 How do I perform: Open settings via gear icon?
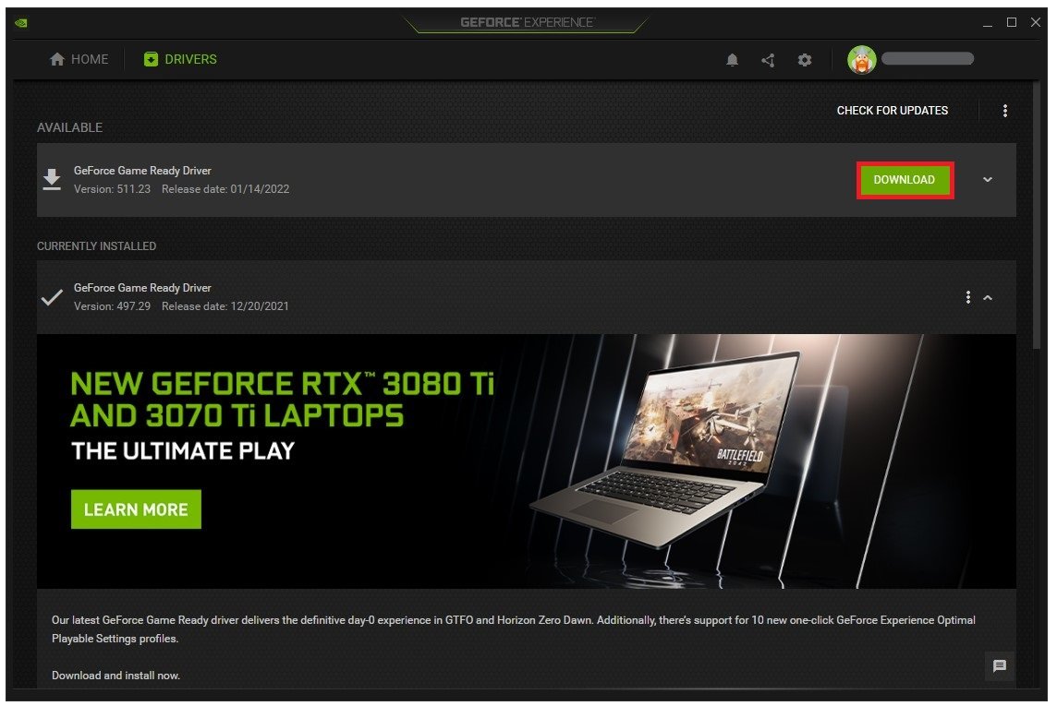click(804, 60)
